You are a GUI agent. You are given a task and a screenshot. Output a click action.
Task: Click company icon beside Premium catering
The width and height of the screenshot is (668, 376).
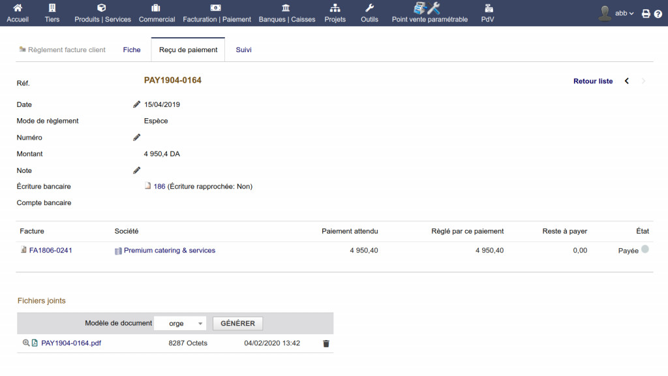(118, 251)
